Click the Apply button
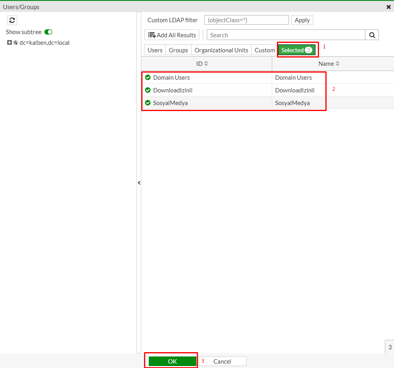The width and height of the screenshot is (394, 368). click(x=302, y=20)
